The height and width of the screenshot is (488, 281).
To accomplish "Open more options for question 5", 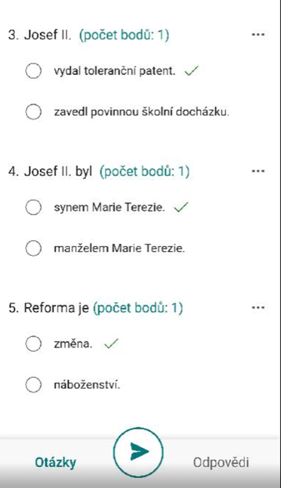I will pyautogui.click(x=258, y=308).
